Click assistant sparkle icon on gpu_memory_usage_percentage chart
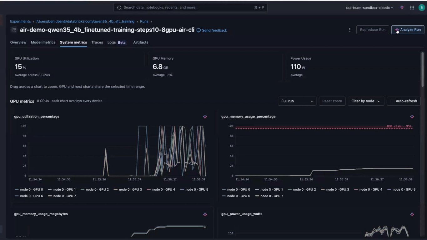 [412, 117]
